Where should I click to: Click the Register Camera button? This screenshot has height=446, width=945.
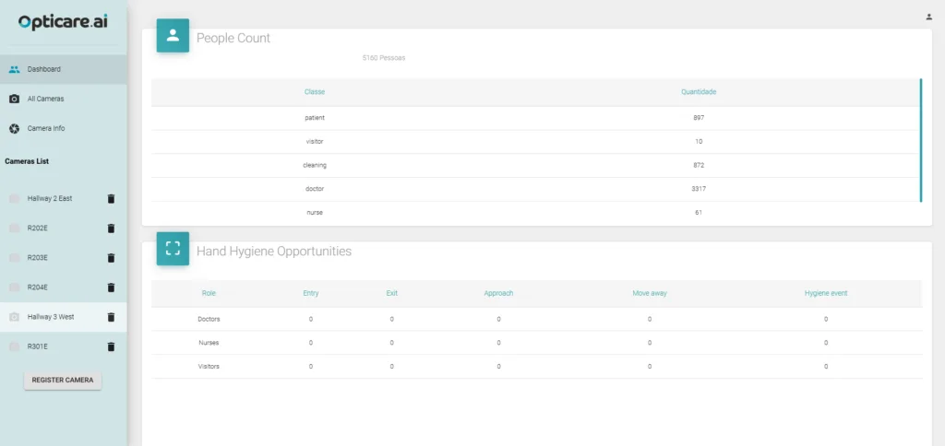(63, 381)
